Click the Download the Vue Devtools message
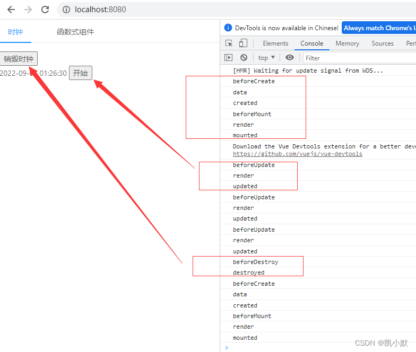 click(324, 146)
